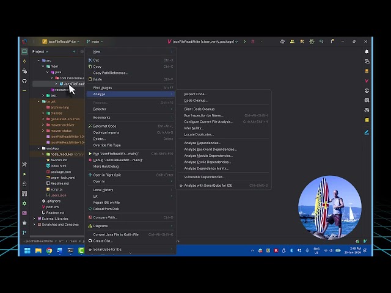Click the Search Everywhere magnifier icon

pos(321,42)
